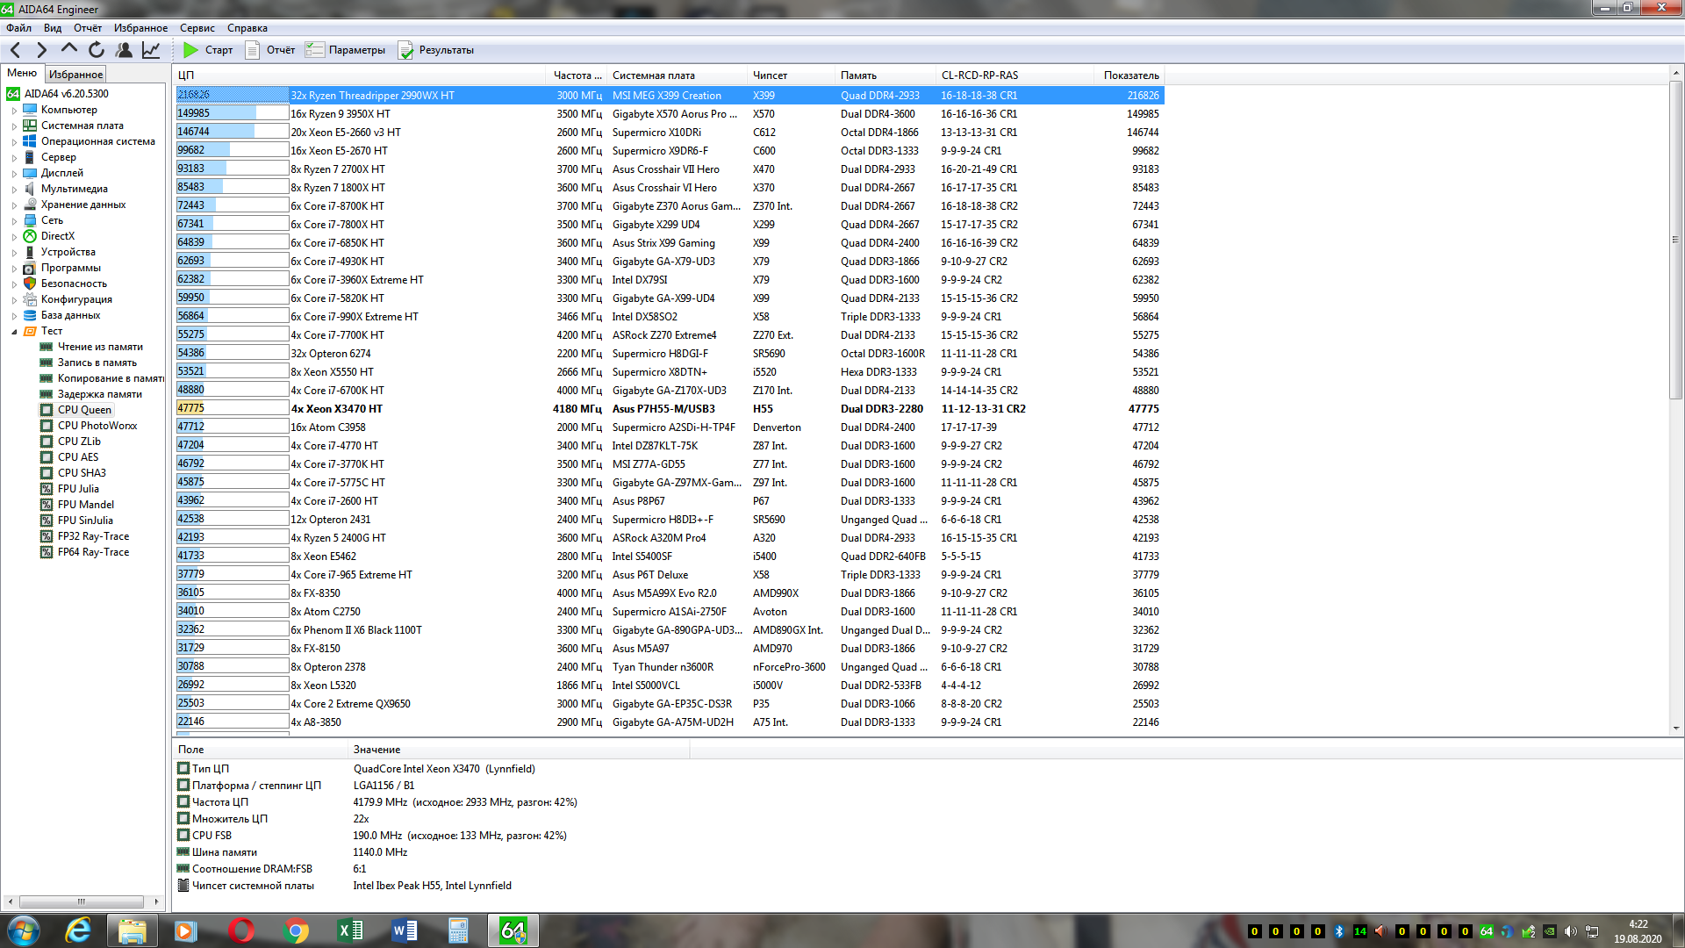Switch to the Избранное tab in sidebar
This screenshot has height=948, width=1685.
point(75,75)
